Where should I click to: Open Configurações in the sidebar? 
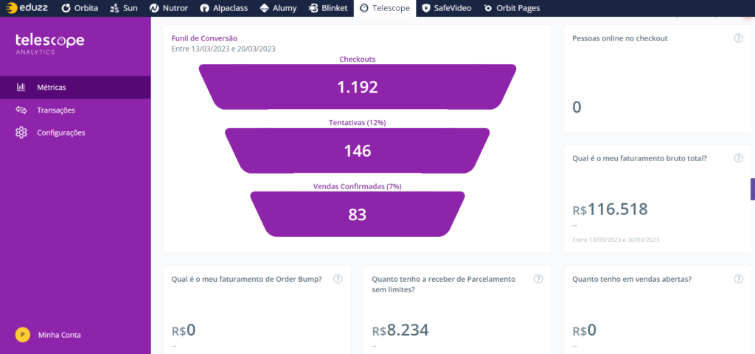[x=75, y=132]
